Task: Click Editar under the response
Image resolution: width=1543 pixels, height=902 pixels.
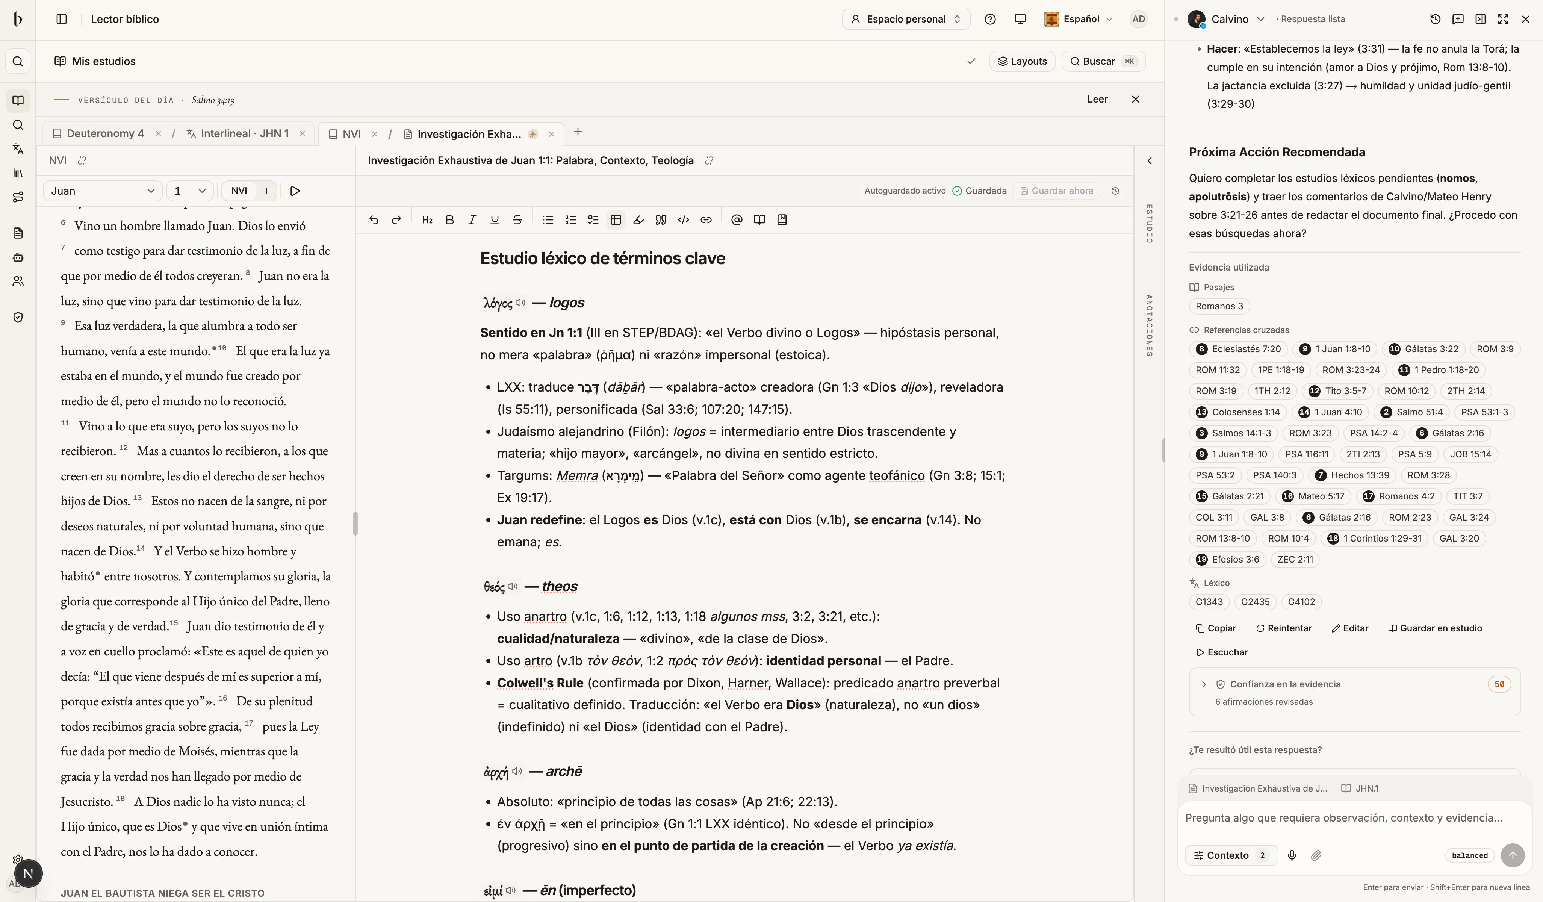Action: click(x=1349, y=628)
